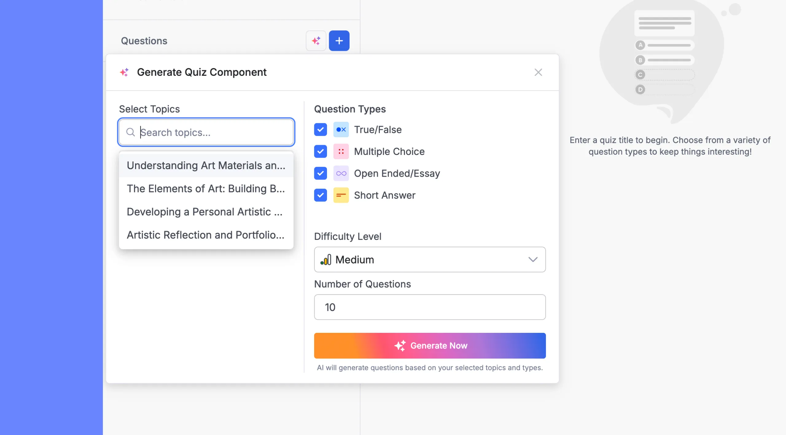Choose topic The Elements of Art: Building B...
This screenshot has height=435, width=786.
coord(206,189)
